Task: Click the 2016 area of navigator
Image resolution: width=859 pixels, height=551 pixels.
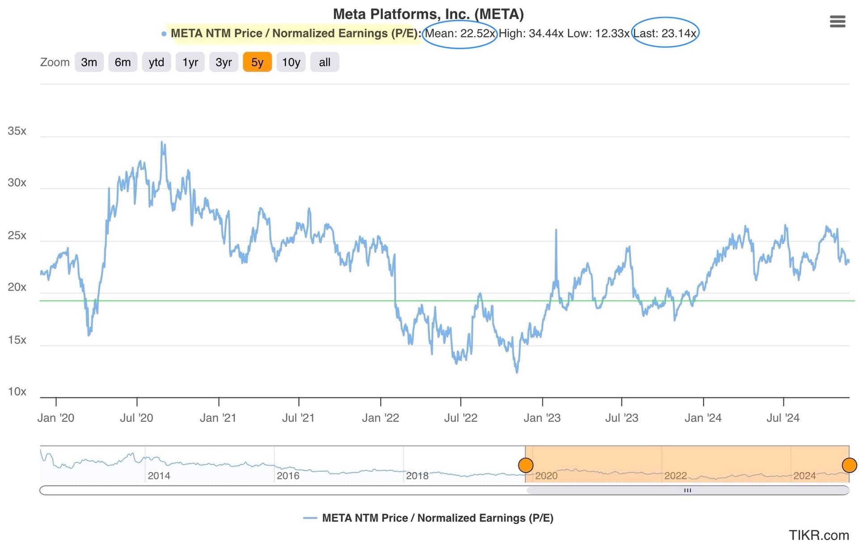Action: tap(288, 475)
